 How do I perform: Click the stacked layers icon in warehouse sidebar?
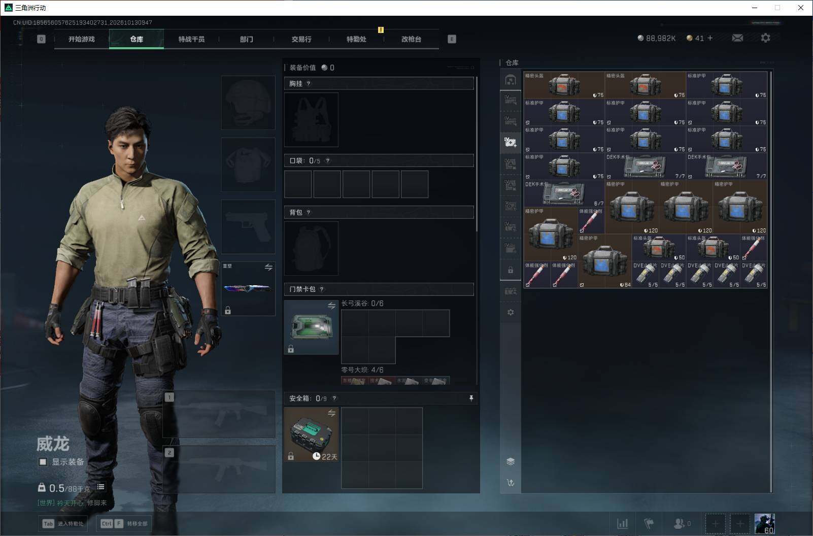511,461
